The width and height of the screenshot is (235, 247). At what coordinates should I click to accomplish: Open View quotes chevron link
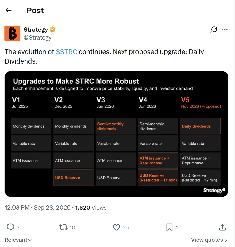click(x=209, y=240)
